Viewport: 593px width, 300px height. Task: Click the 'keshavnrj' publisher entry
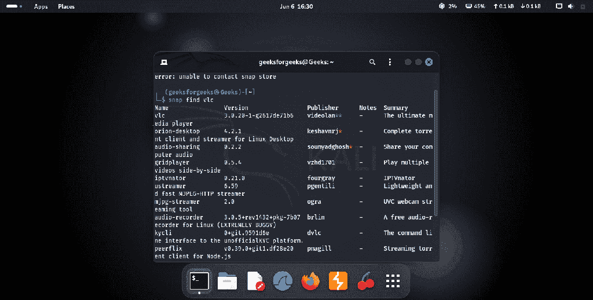point(323,131)
